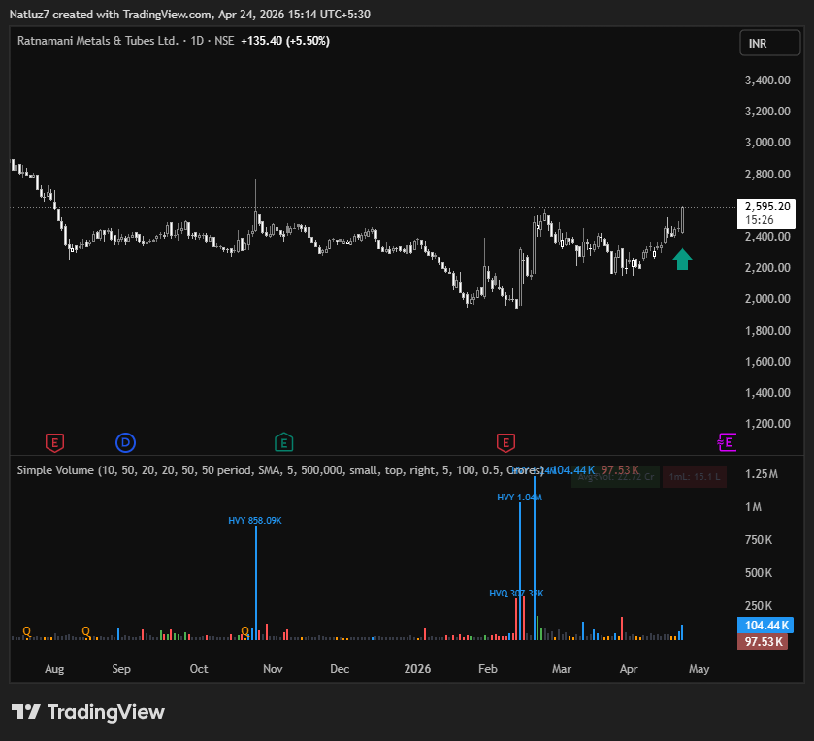The width and height of the screenshot is (814, 741).
Task: Click Sep on the time axis
Action: 121,669
